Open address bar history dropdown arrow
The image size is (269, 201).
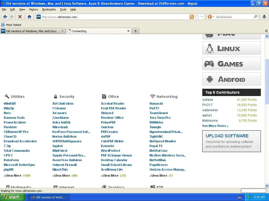(x=202, y=17)
